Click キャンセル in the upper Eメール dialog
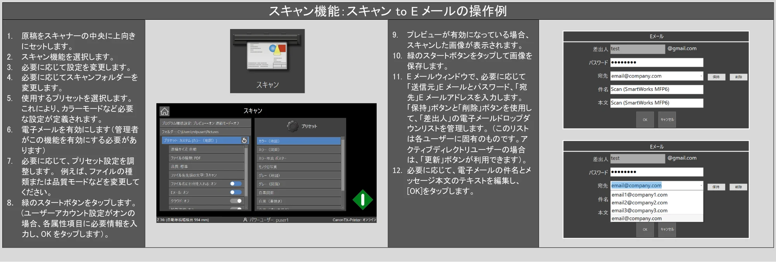Image resolution: width=776 pixels, height=262 pixels. pyautogui.click(x=667, y=120)
